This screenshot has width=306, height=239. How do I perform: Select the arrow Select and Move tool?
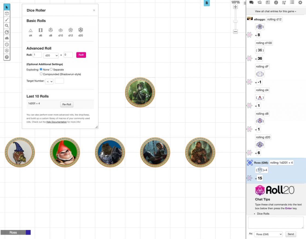(x=7, y=7)
